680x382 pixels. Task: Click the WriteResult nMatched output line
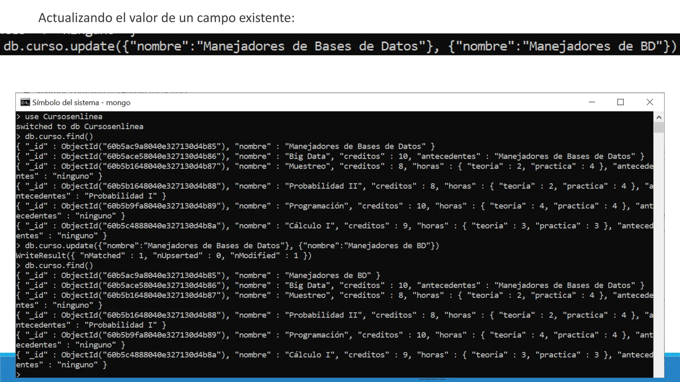164,256
